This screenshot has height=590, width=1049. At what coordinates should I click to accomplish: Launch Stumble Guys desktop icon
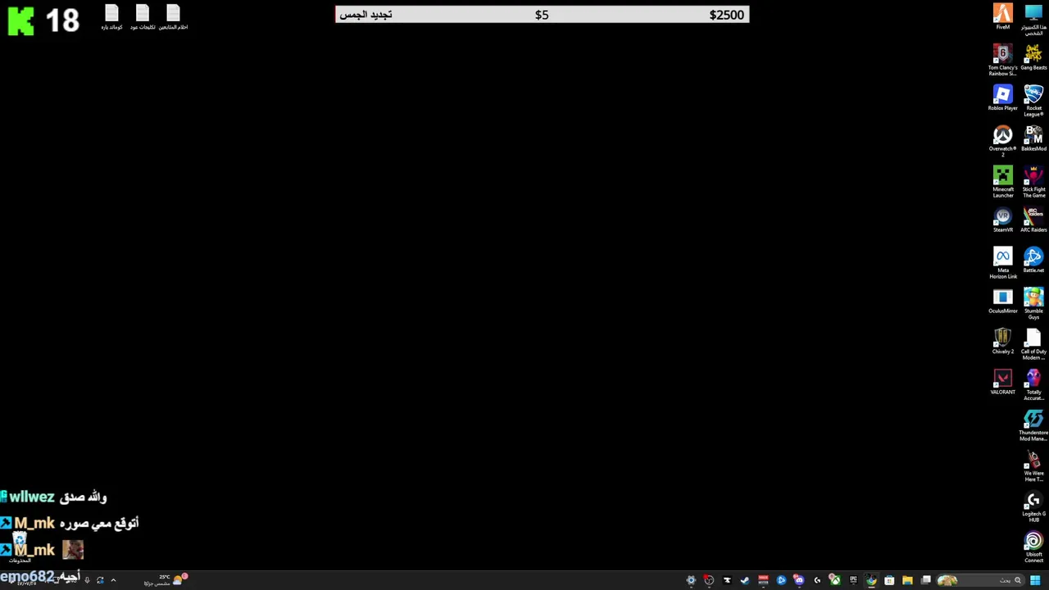pos(1033,303)
